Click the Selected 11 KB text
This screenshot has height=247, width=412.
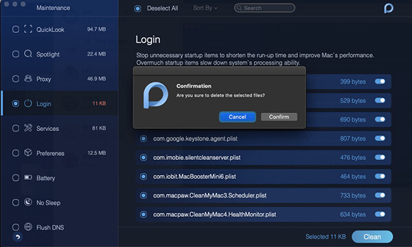tap(325, 237)
